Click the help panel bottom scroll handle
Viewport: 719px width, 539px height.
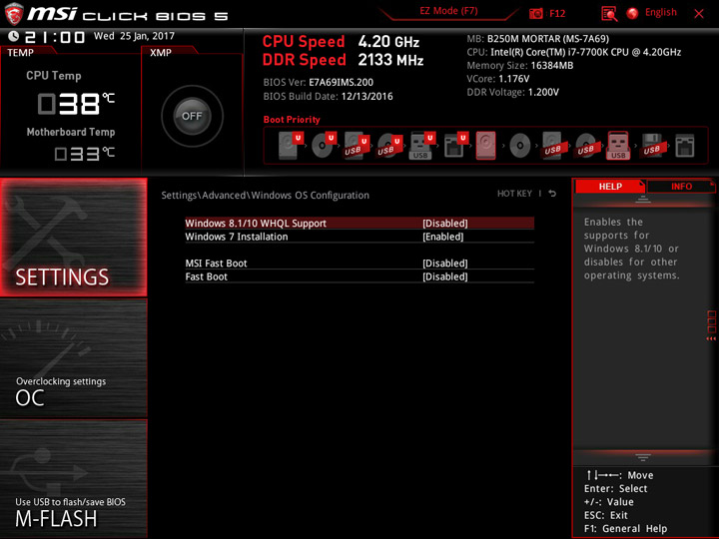point(643,457)
